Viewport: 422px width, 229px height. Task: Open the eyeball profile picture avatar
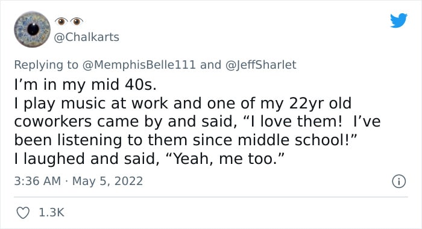coord(33,29)
